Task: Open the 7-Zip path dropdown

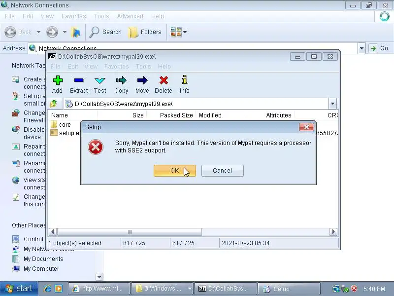Action: [332, 104]
